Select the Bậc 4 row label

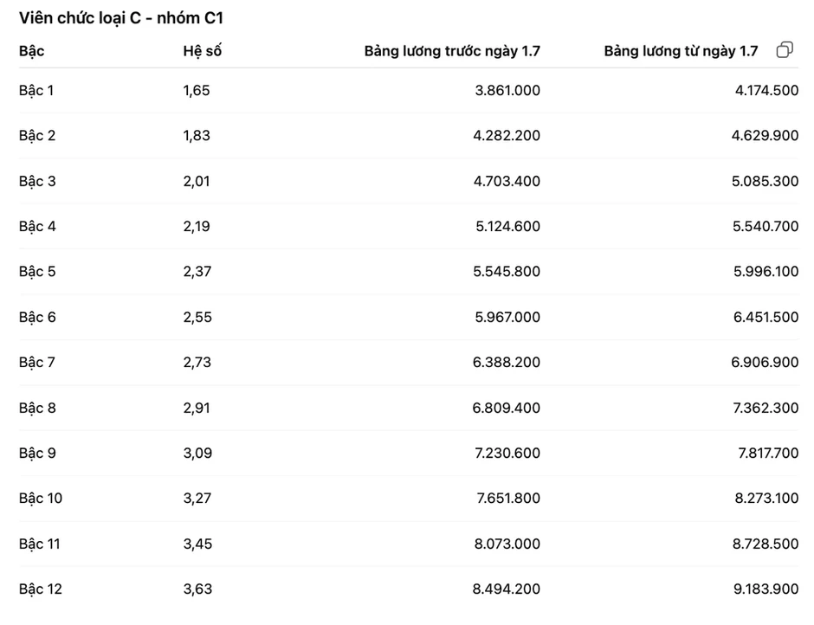click(x=37, y=226)
